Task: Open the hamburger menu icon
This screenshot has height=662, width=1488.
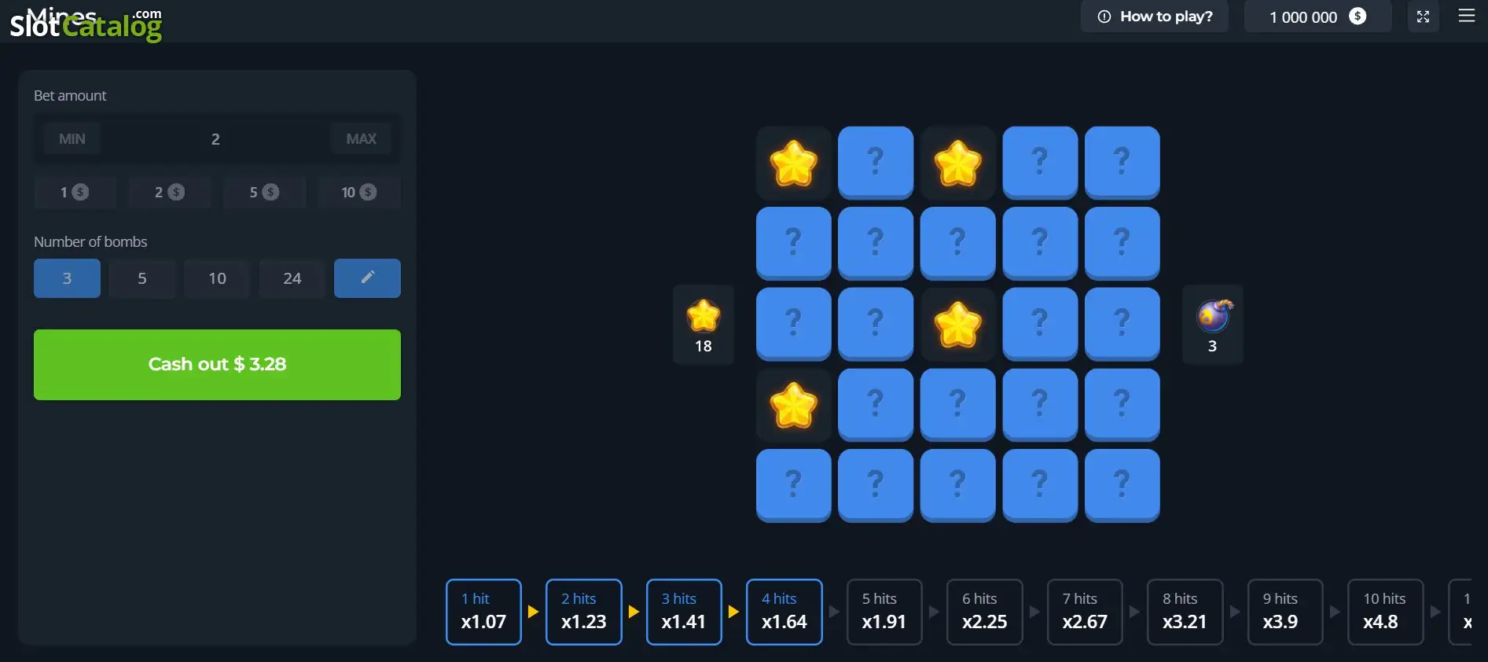Action: coord(1467,16)
